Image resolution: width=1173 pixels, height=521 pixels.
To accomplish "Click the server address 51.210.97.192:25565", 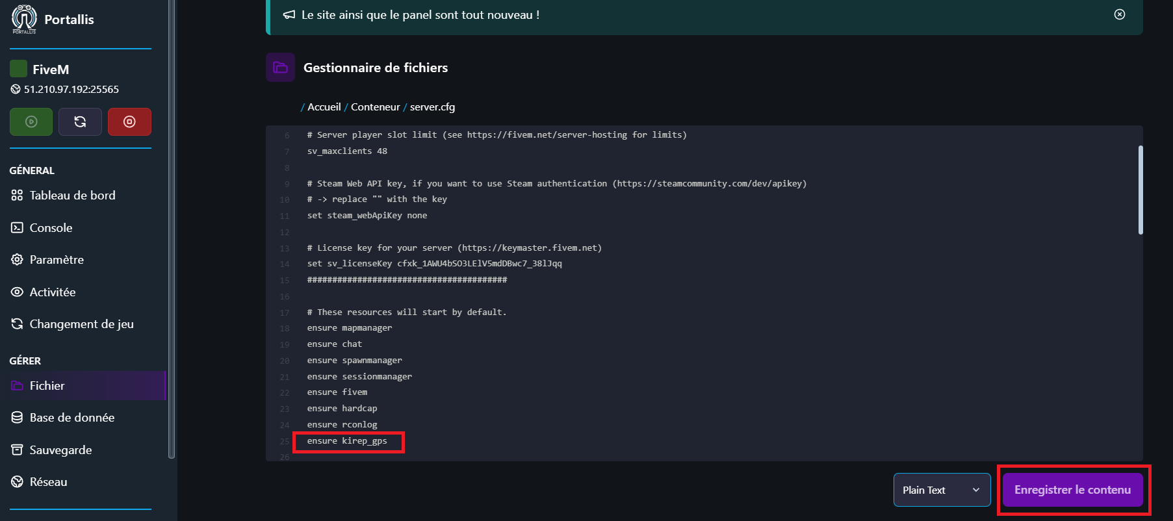I will click(x=71, y=90).
